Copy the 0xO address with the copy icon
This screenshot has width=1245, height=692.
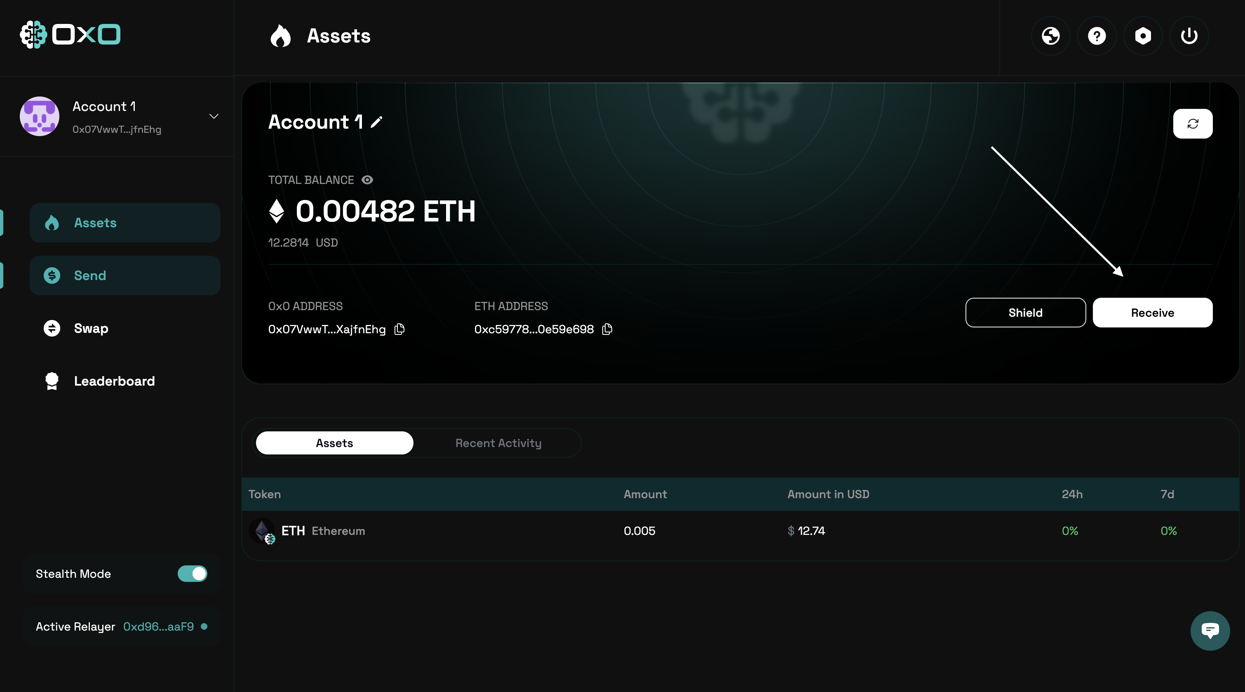[400, 330]
